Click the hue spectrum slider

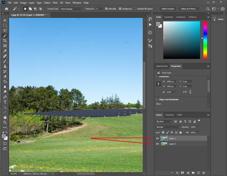pyautogui.click(x=205, y=40)
